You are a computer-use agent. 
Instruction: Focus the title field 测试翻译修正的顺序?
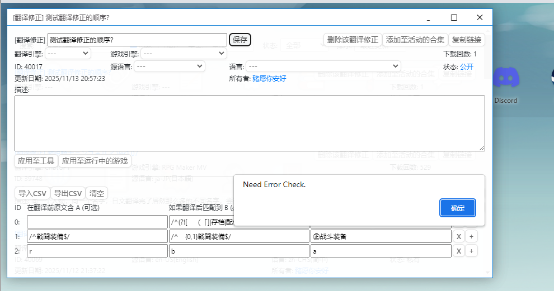click(137, 40)
